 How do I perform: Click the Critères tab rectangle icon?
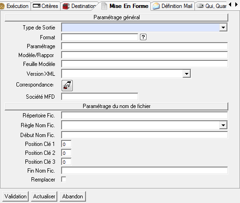[x=37, y=6]
